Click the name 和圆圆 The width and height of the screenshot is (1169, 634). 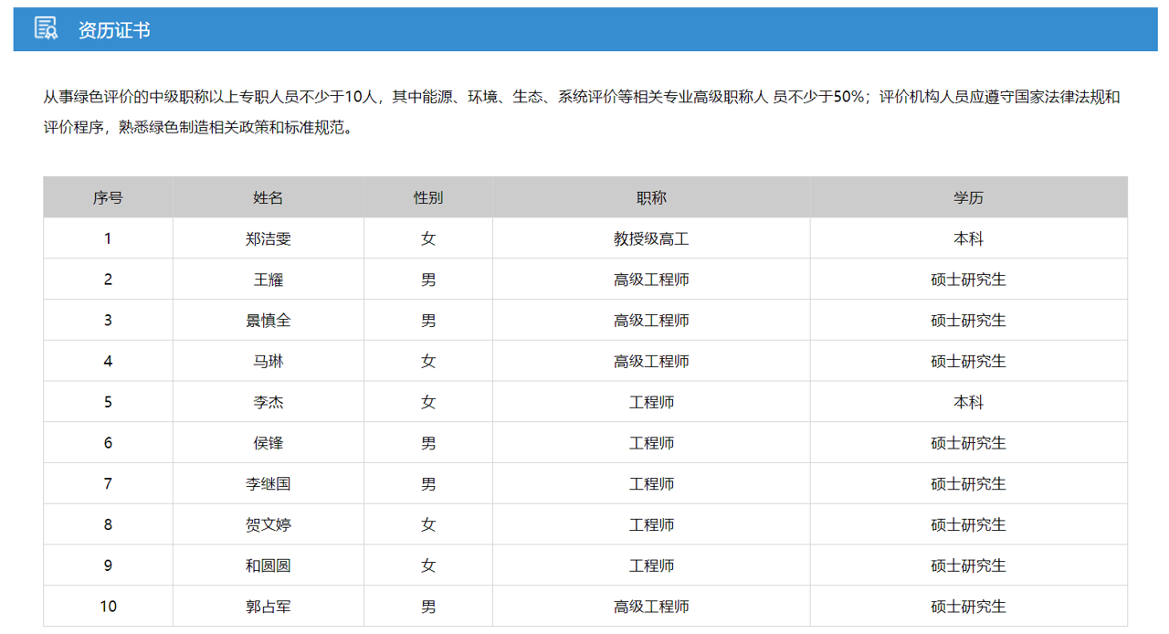(269, 565)
